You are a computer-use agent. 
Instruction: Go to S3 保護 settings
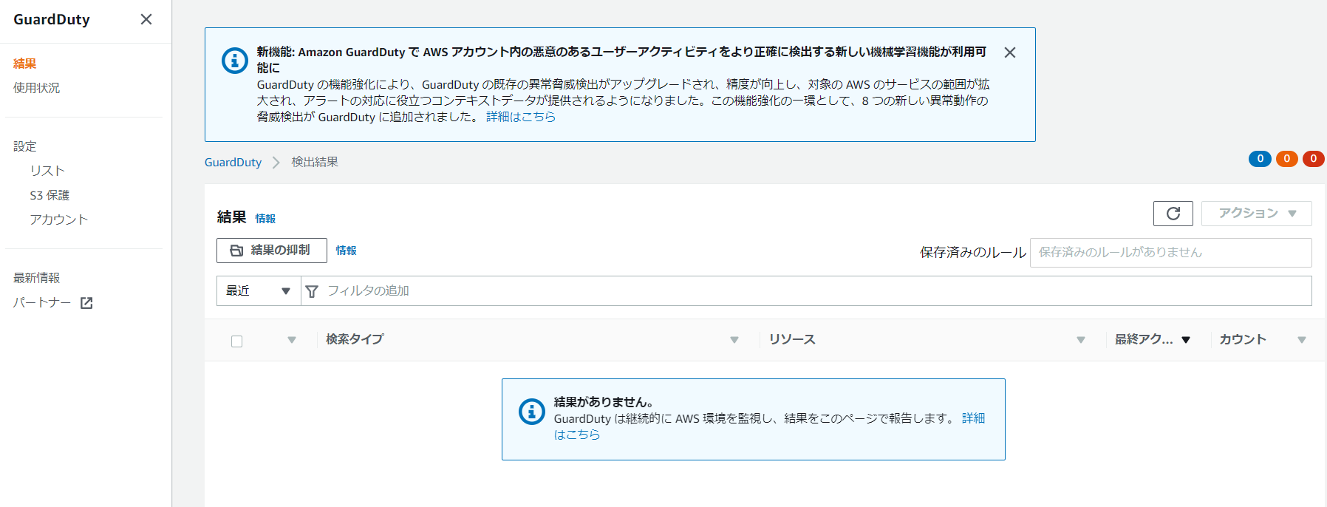(x=50, y=195)
